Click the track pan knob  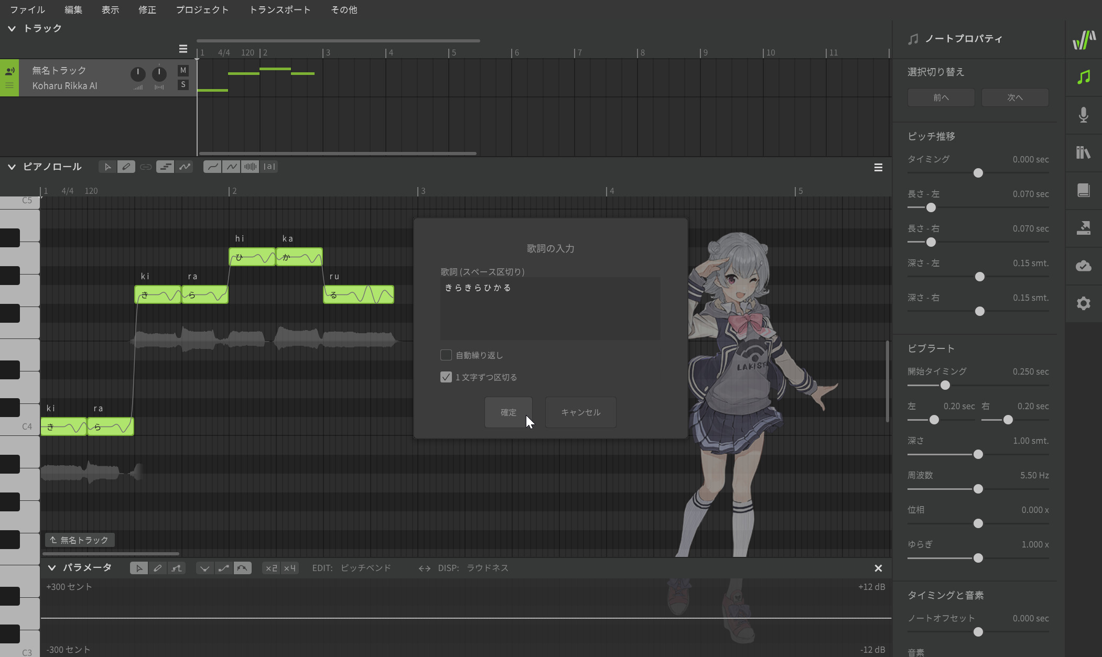pos(159,74)
